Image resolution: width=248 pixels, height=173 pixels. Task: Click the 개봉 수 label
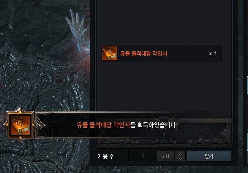106,156
